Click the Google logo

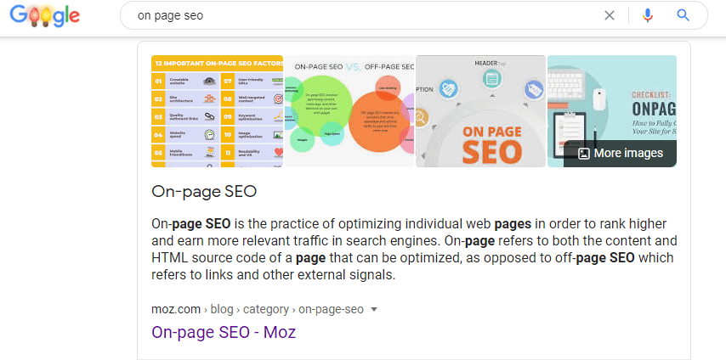click(45, 16)
